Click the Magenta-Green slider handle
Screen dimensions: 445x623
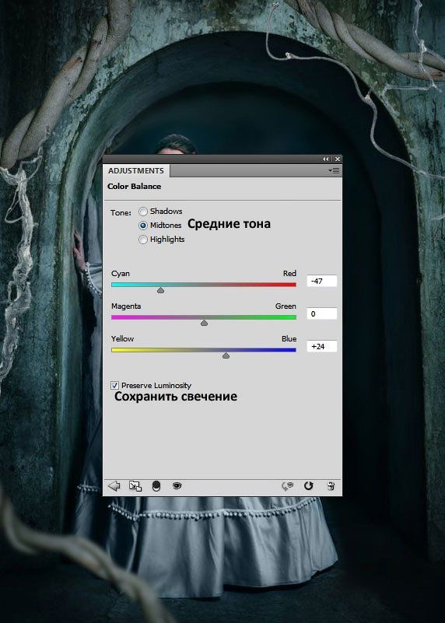point(205,323)
